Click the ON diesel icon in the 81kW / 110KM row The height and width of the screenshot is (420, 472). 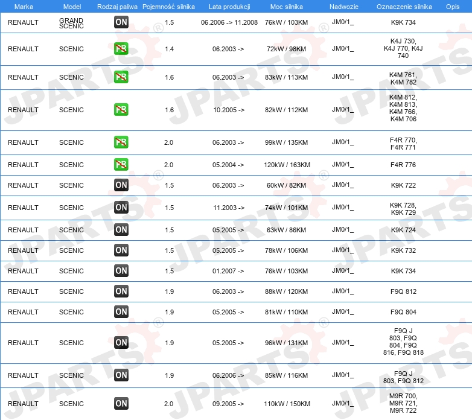[x=121, y=311]
